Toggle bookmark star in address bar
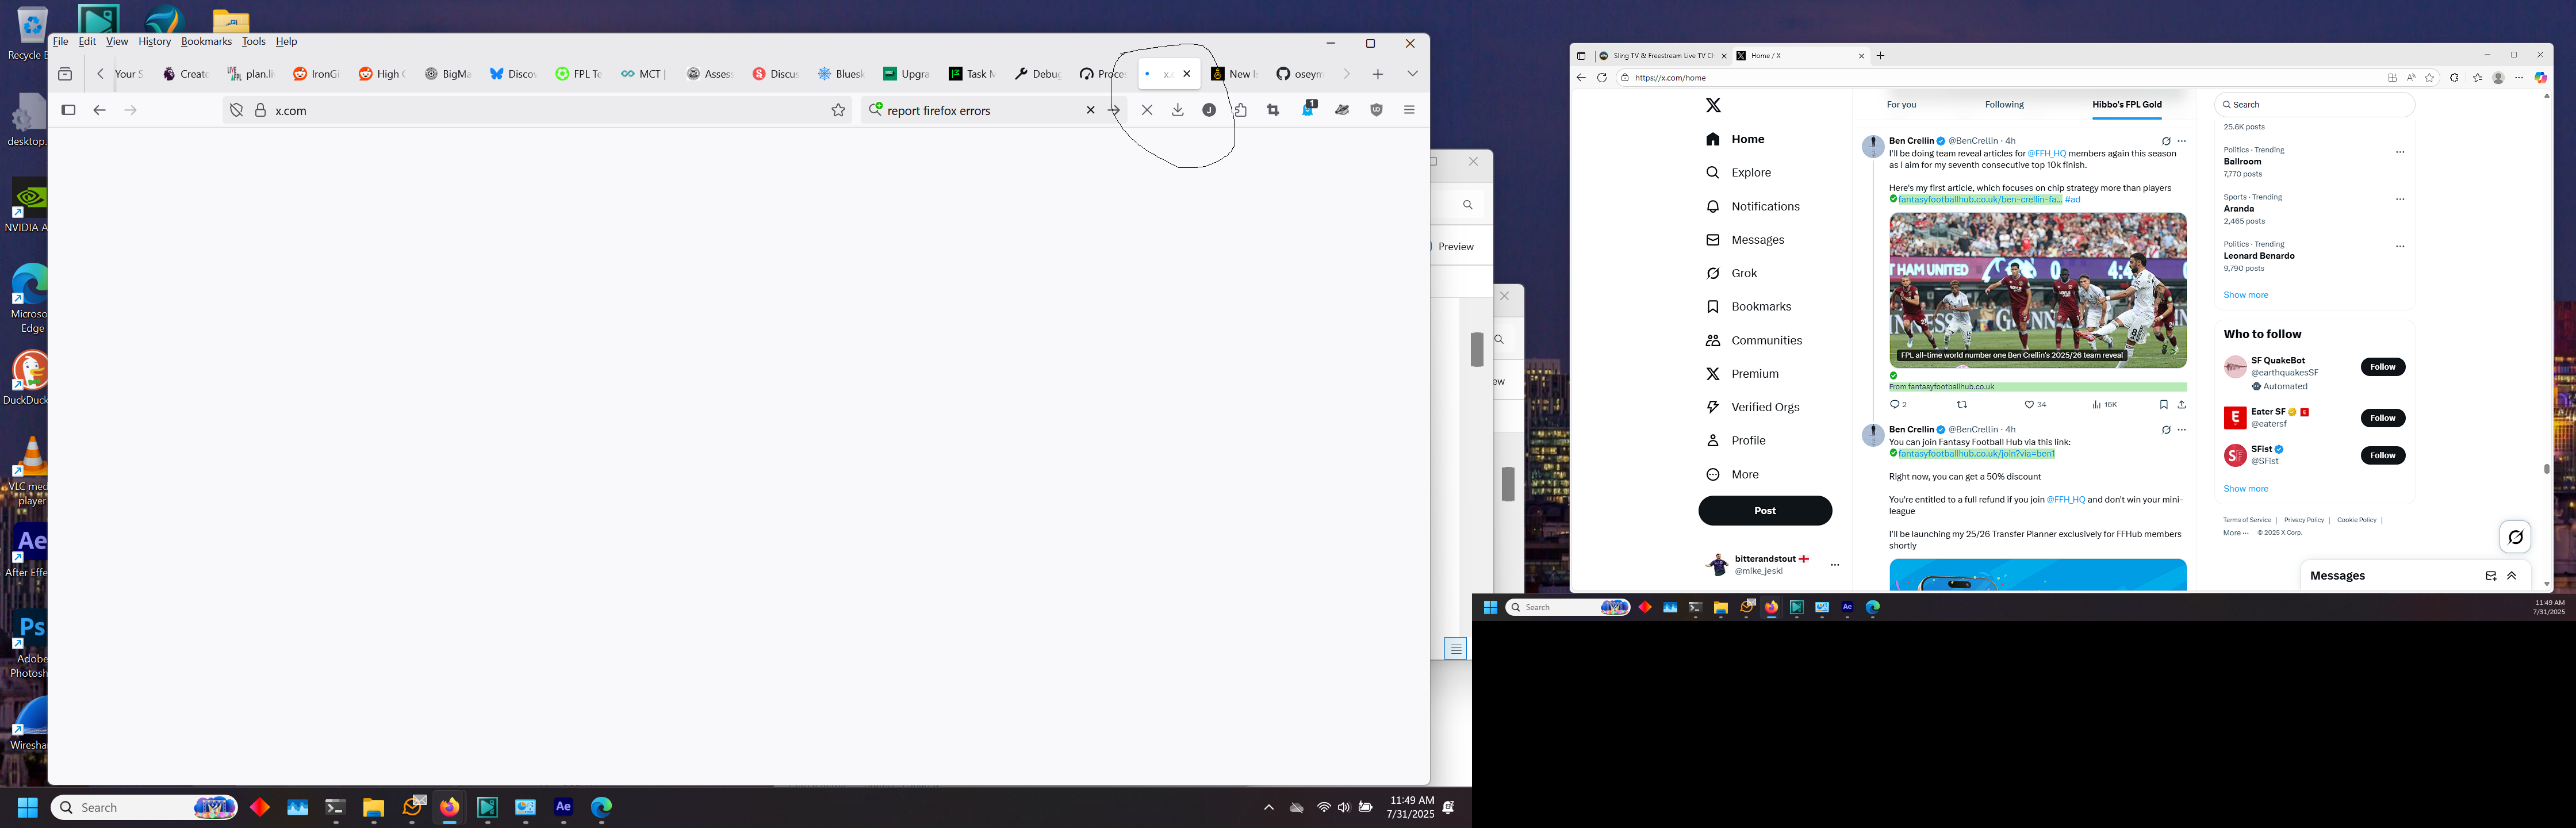The height and width of the screenshot is (828, 2576). 838,110
